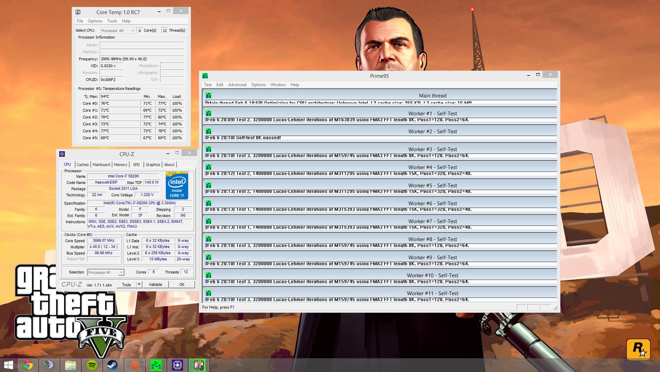Screen dimensions: 660x372
Task: Switch to Prime95 taskbar icon
Action: pyautogui.click(x=156, y=365)
